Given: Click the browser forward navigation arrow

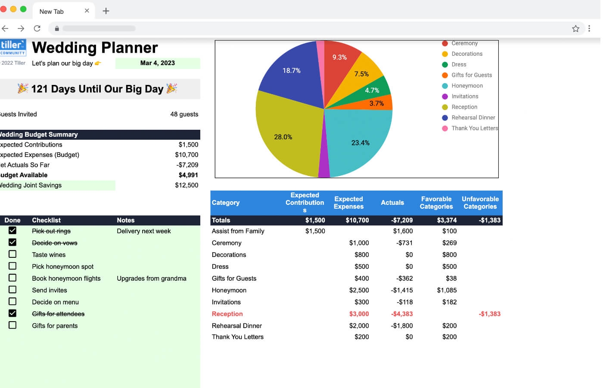Looking at the screenshot, I should click(21, 28).
